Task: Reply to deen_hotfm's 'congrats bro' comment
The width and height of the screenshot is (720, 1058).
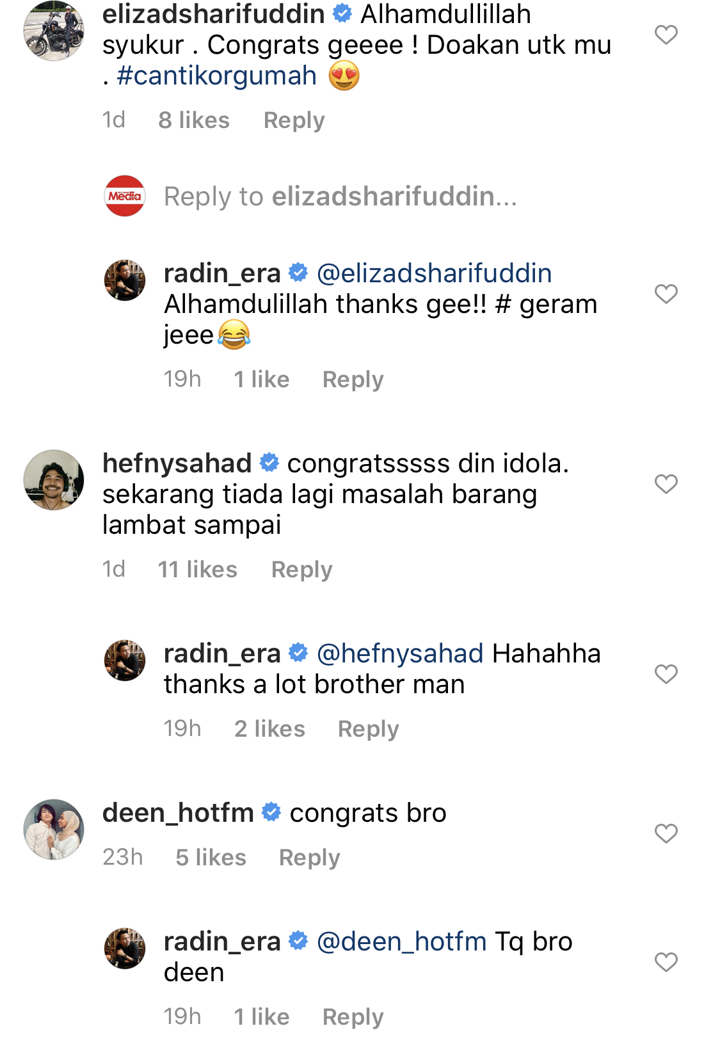Action: point(309,858)
